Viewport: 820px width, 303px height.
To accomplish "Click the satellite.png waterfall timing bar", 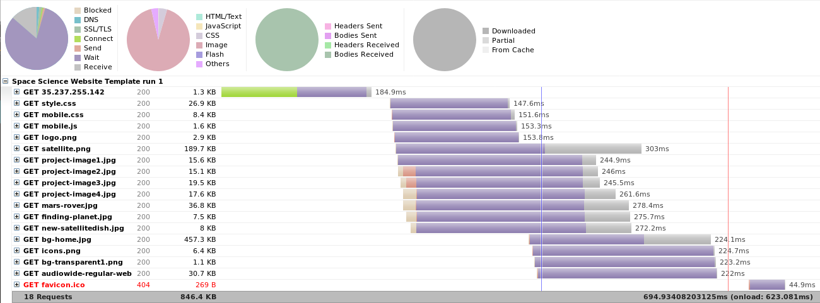I will tap(470, 149).
